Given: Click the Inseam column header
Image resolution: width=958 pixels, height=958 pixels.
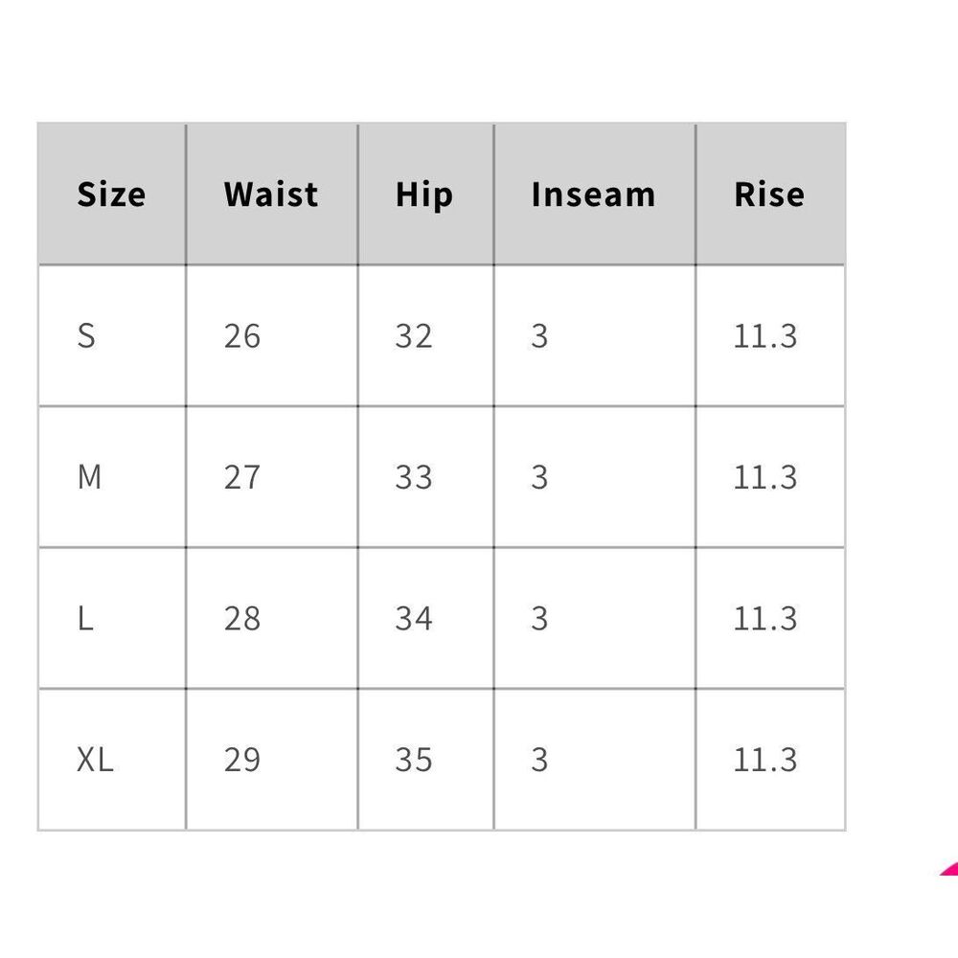Looking at the screenshot, I should click(x=593, y=194).
